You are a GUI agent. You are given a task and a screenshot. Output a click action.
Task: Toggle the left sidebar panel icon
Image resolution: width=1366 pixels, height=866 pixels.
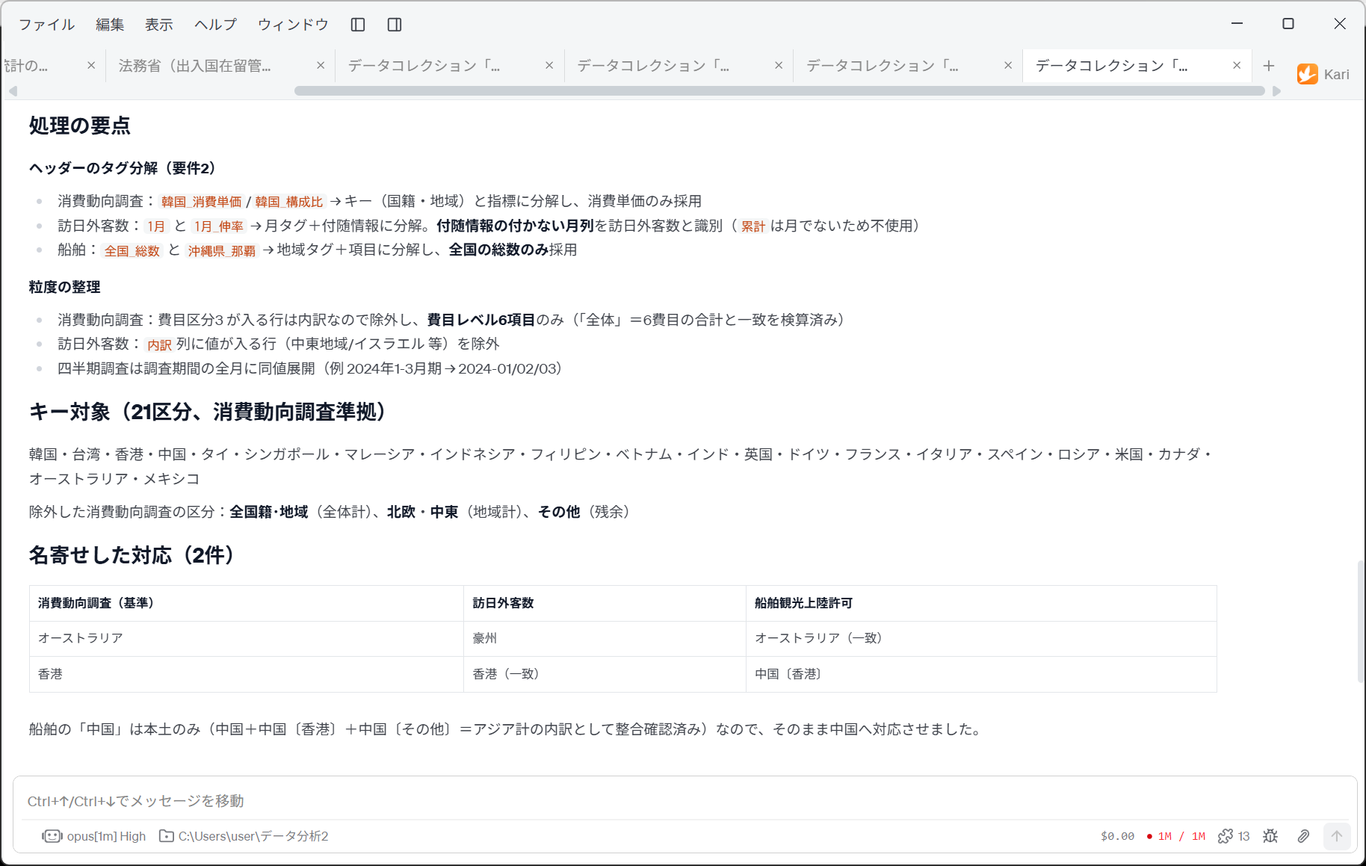(x=358, y=25)
